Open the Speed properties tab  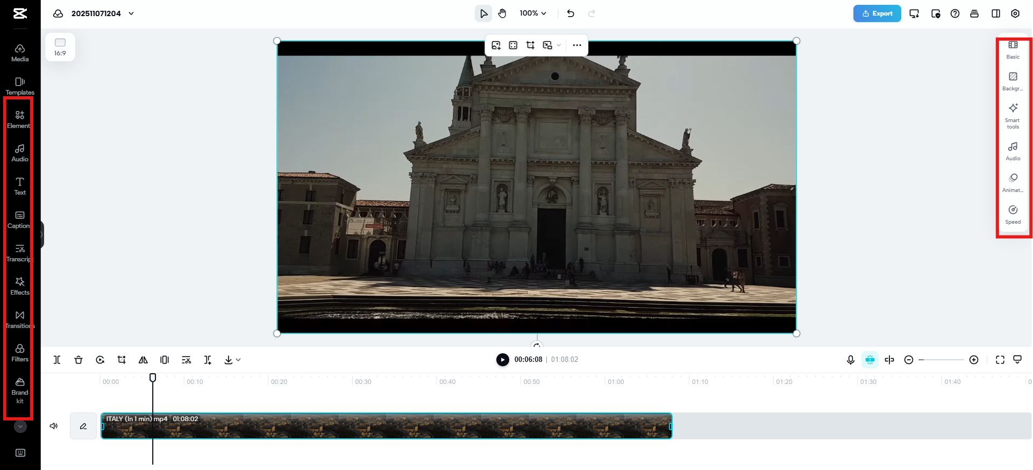[x=1013, y=215]
